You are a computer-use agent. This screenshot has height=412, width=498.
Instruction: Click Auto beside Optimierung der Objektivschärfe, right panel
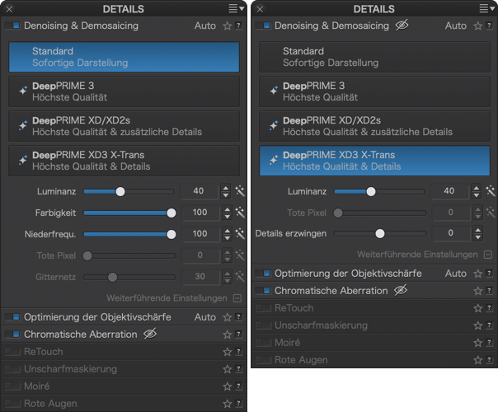(455, 274)
